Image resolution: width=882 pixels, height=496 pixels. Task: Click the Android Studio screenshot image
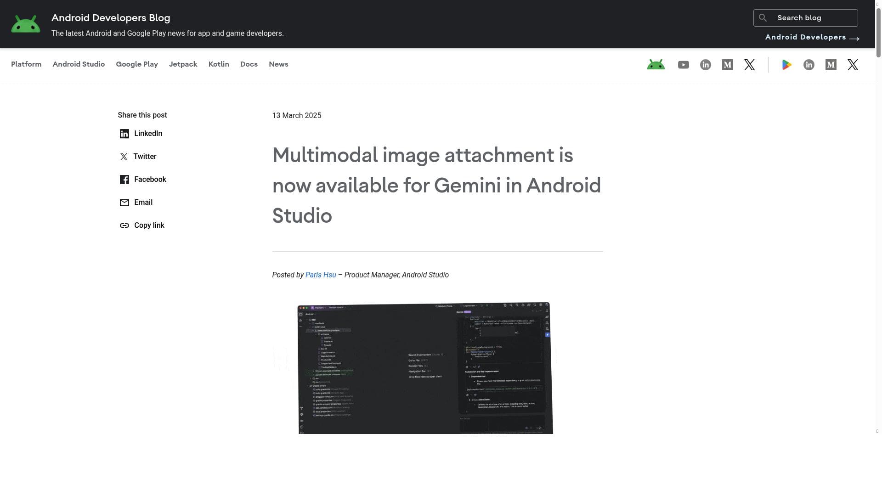[425, 368]
